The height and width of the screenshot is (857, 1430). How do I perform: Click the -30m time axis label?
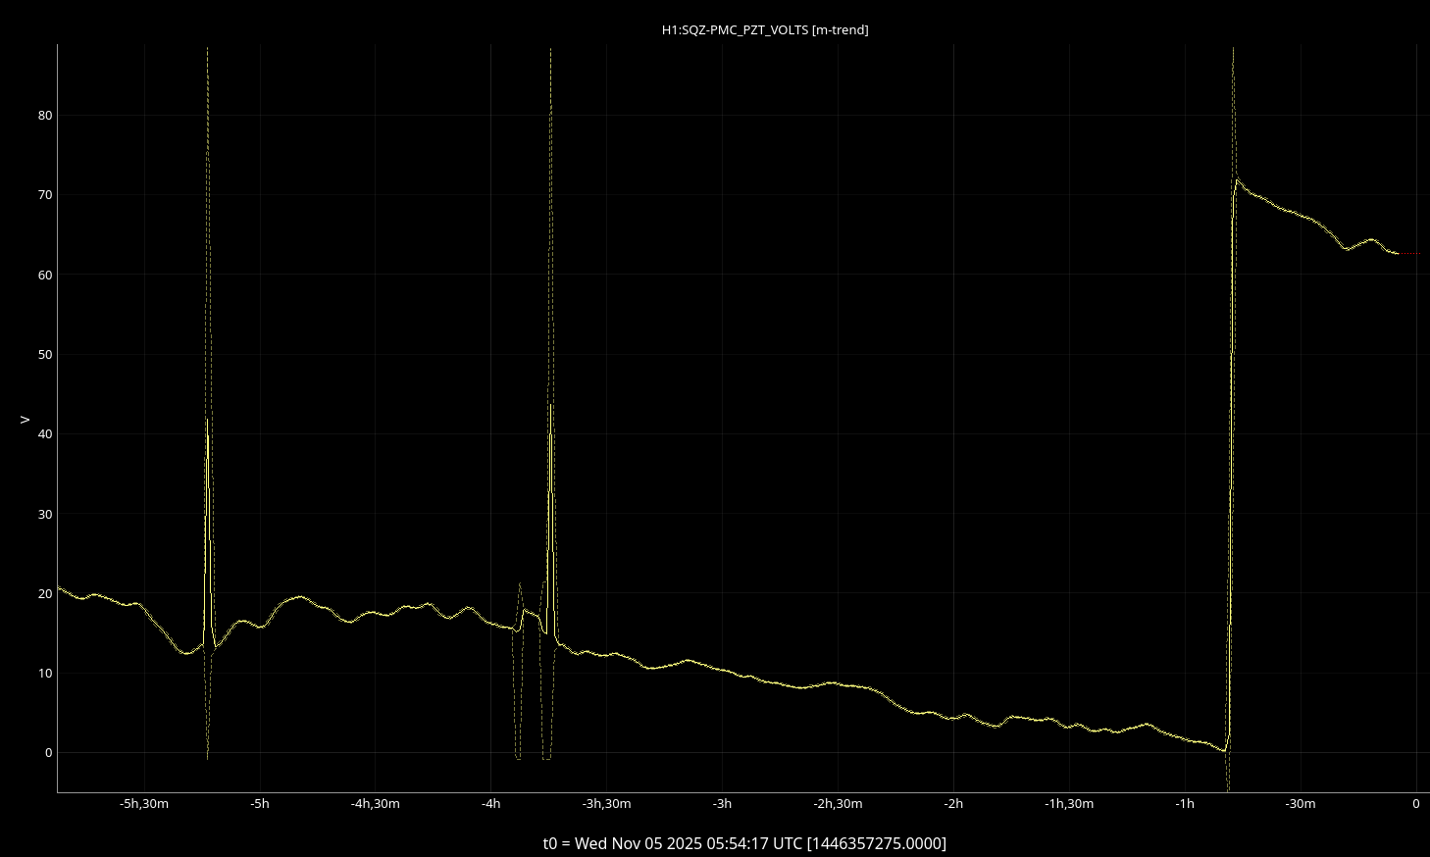(1301, 804)
